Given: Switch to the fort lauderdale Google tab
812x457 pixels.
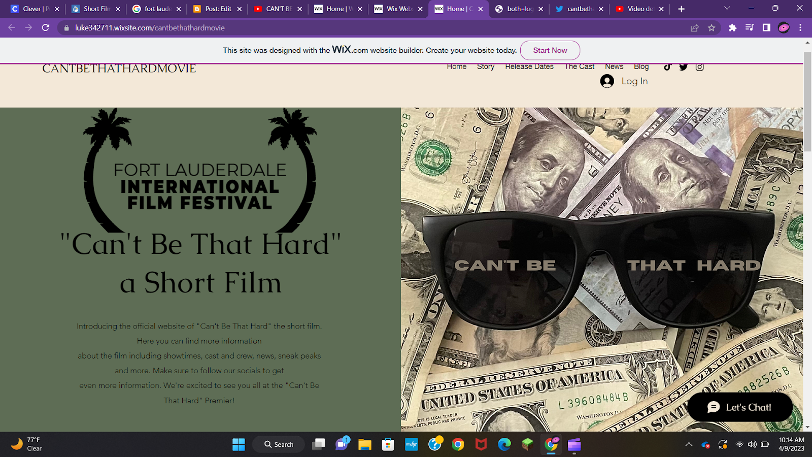Looking at the screenshot, I should point(156,9).
